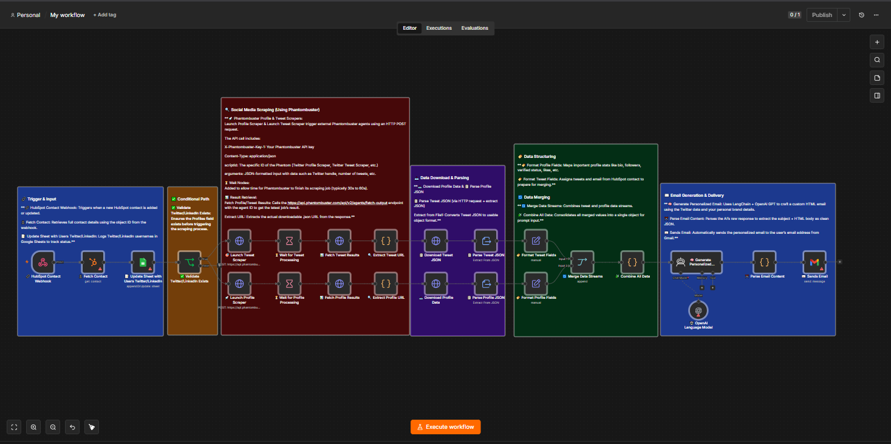Add a Memory sub-node with plus
891x444 pixels.
click(702, 287)
